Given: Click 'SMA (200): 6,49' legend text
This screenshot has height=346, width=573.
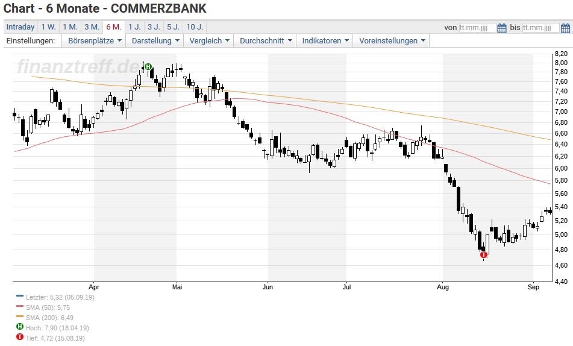Looking at the screenshot, I should pos(49,318).
